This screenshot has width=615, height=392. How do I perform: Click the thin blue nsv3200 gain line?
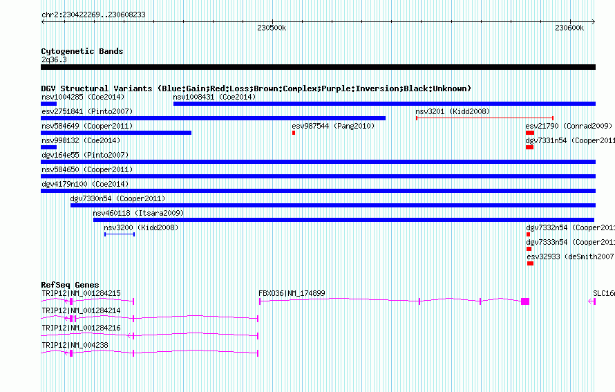[120, 234]
